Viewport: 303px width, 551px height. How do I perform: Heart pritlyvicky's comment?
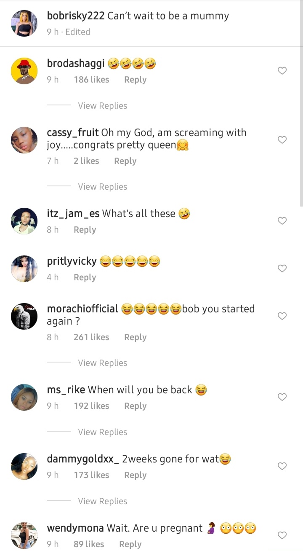[x=282, y=269]
